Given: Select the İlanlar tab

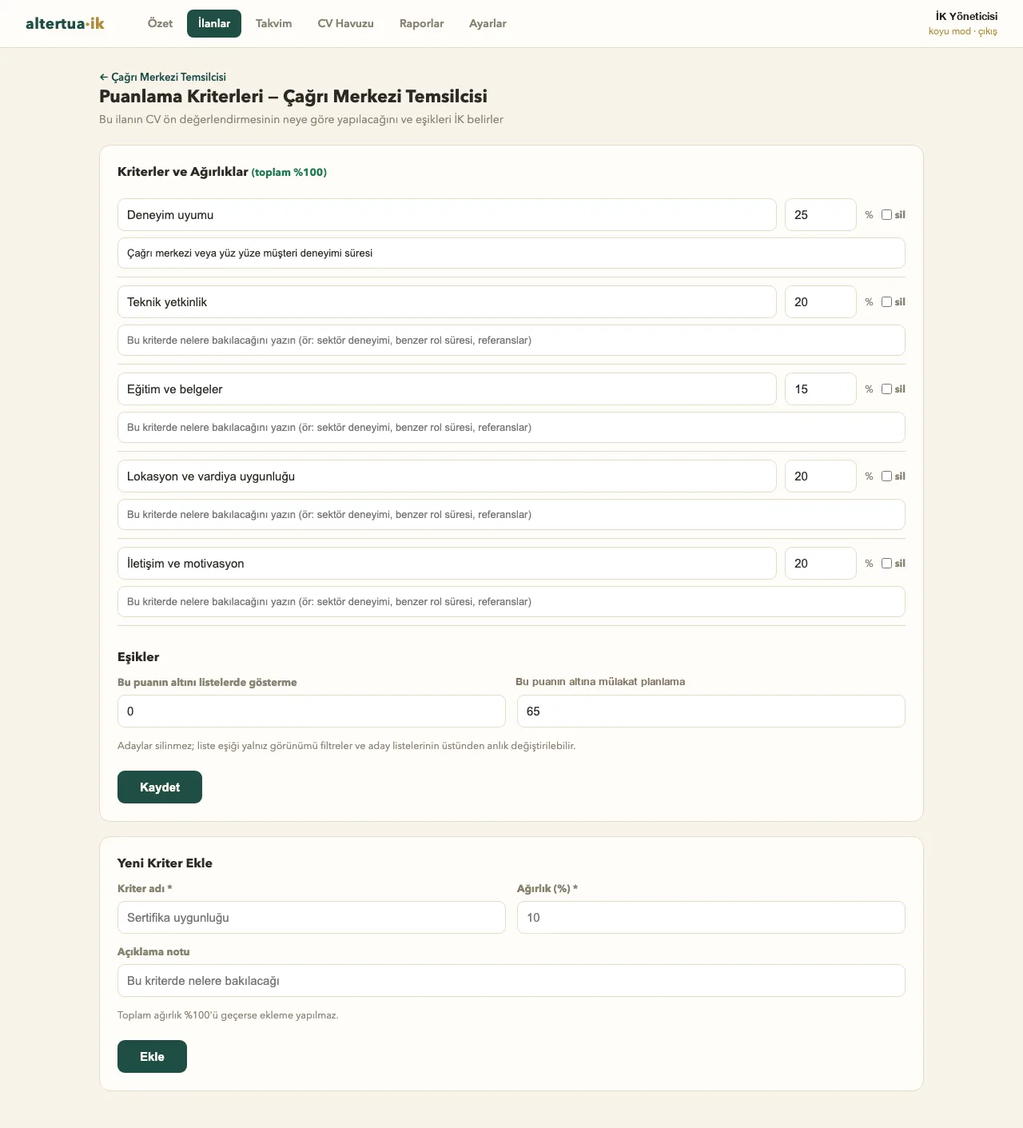Looking at the screenshot, I should (x=214, y=23).
